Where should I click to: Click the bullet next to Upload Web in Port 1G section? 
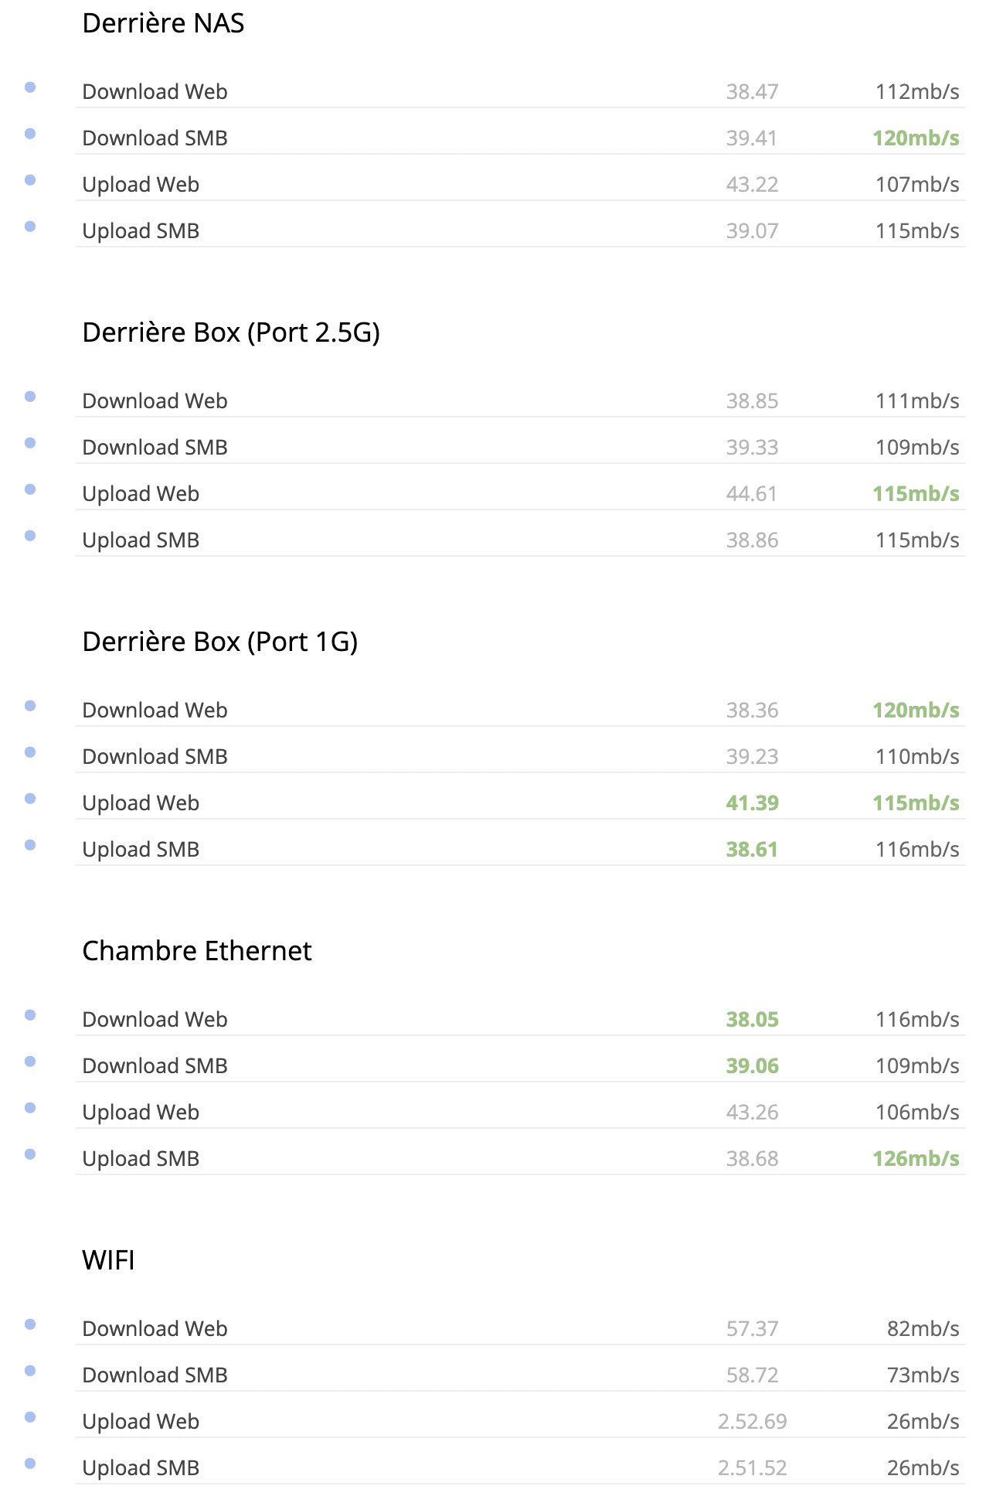(30, 799)
